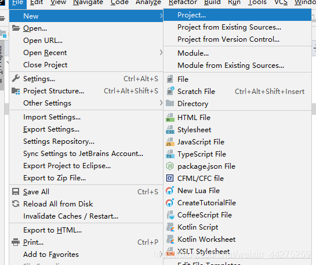Select Module from Existing Sources...

tap(237, 66)
